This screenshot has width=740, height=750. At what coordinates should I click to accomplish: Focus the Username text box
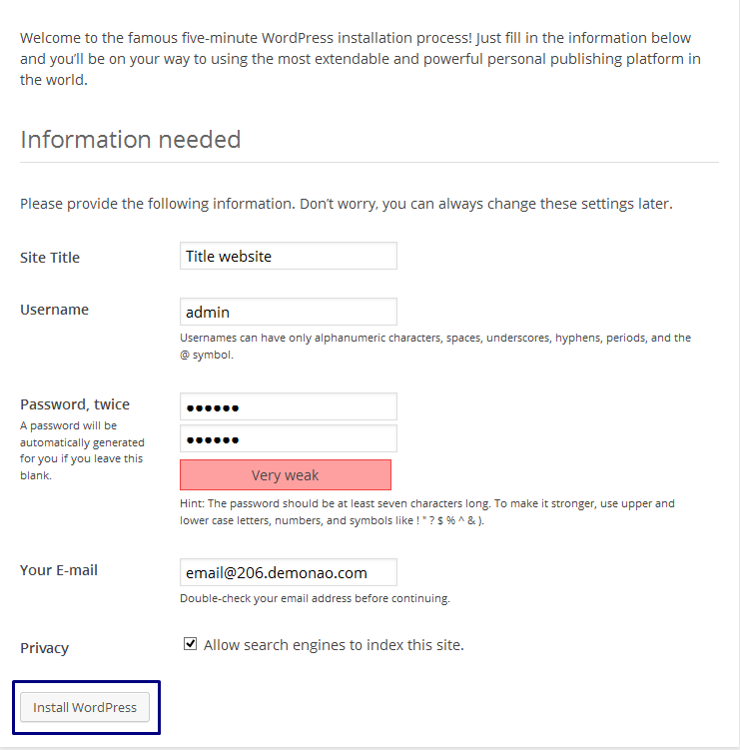(288, 313)
